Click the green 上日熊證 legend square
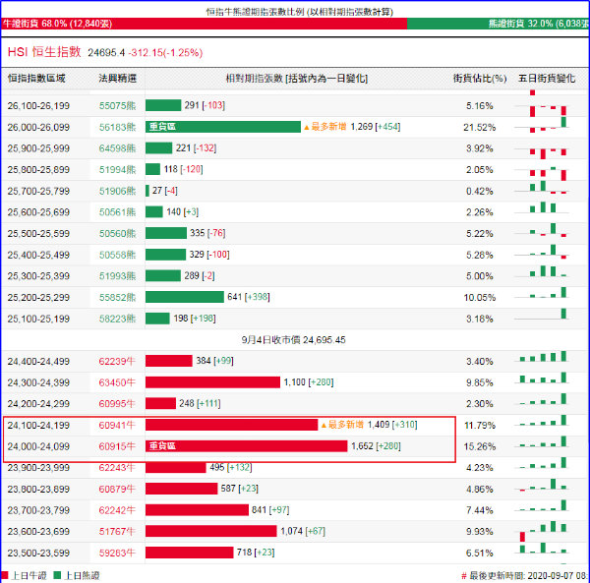This screenshot has height=583, width=590. click(57, 575)
